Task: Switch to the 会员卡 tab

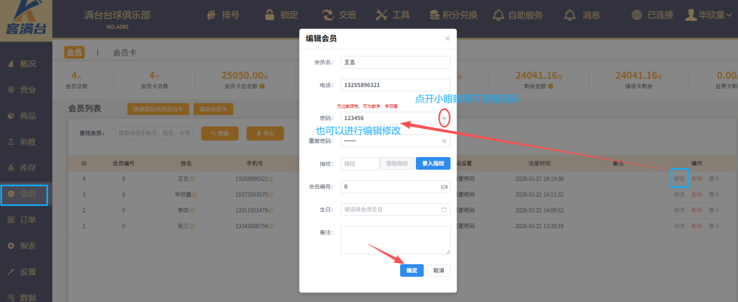Action: click(x=125, y=52)
